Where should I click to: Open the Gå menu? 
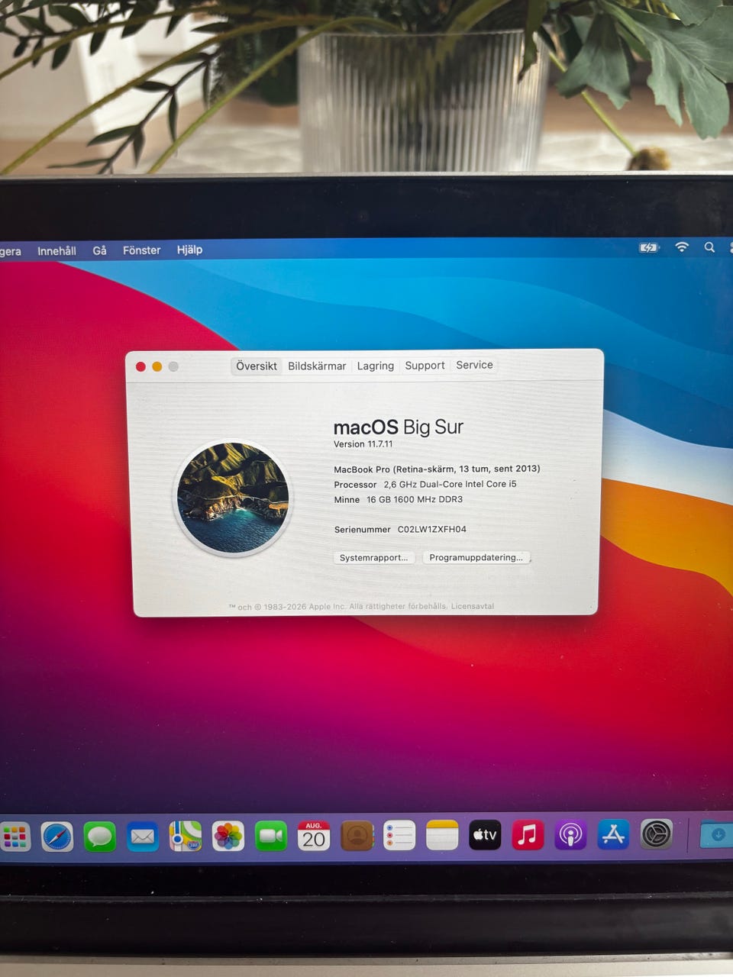(99, 250)
